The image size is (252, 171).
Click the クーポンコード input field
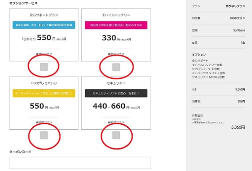(80, 163)
